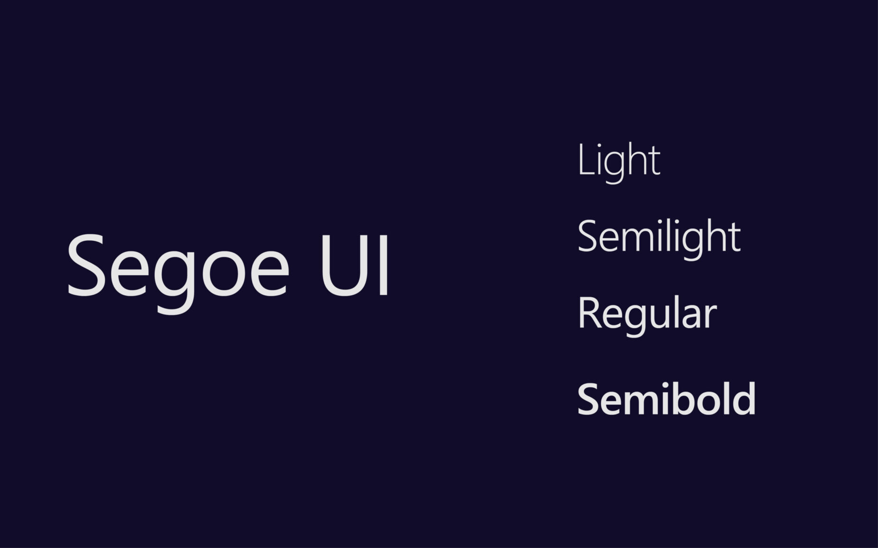This screenshot has width=878, height=548.
Task: Click the word Segoe in the title
Action: (178, 265)
